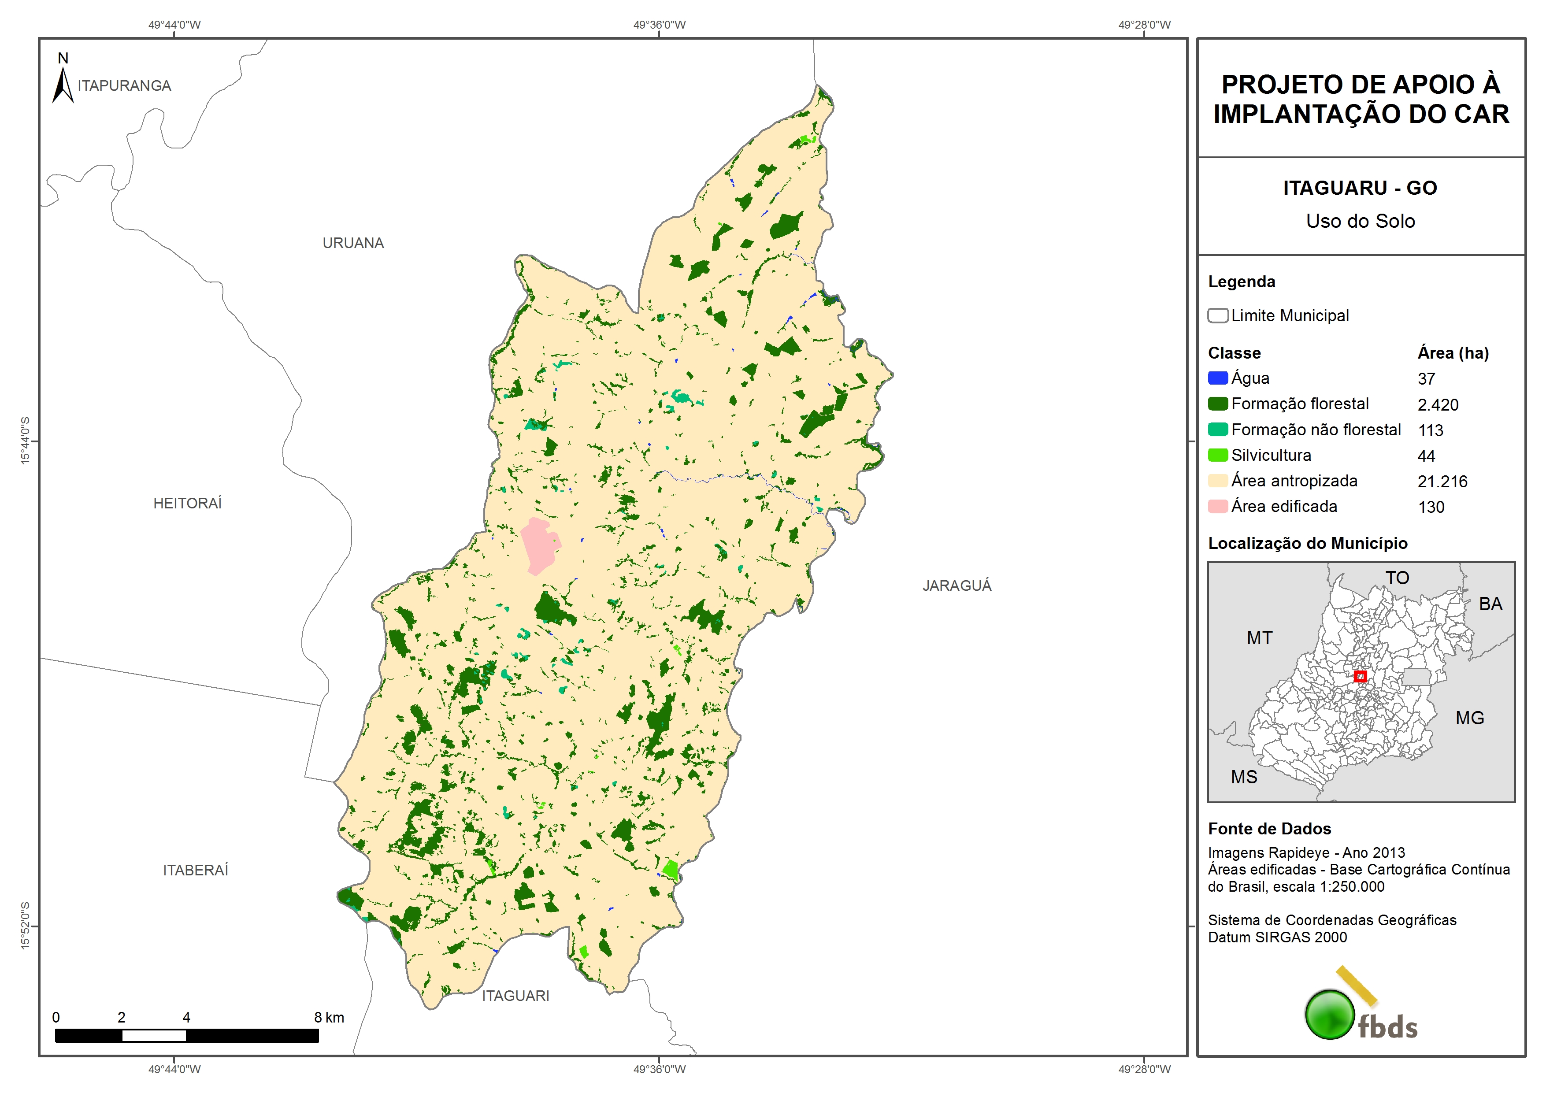Click the Limite Municipal legend symbol

click(1217, 316)
